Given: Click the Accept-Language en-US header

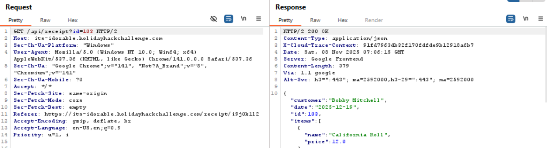Looking at the screenshot, I should tap(67, 128).
